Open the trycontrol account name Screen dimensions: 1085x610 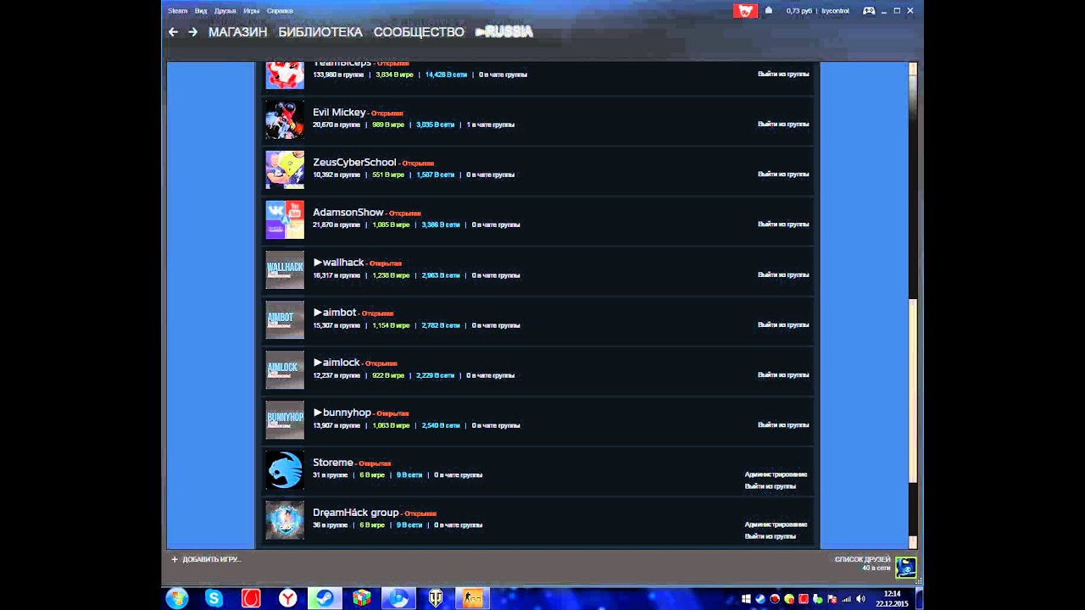tap(835, 11)
